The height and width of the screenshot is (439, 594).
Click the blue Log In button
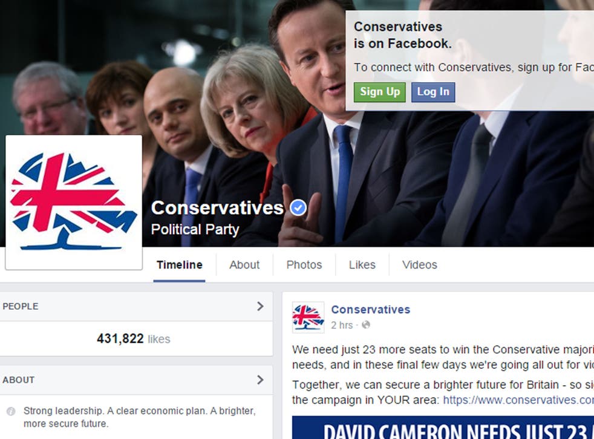click(x=433, y=92)
